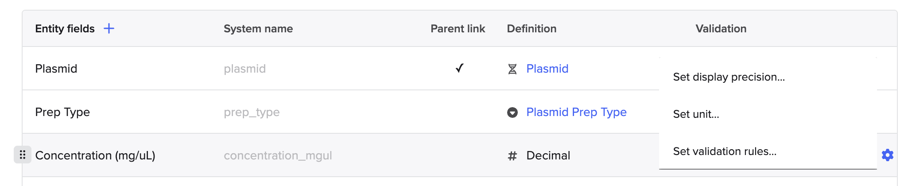Click the plus icon beside Entity fields

[x=109, y=29]
